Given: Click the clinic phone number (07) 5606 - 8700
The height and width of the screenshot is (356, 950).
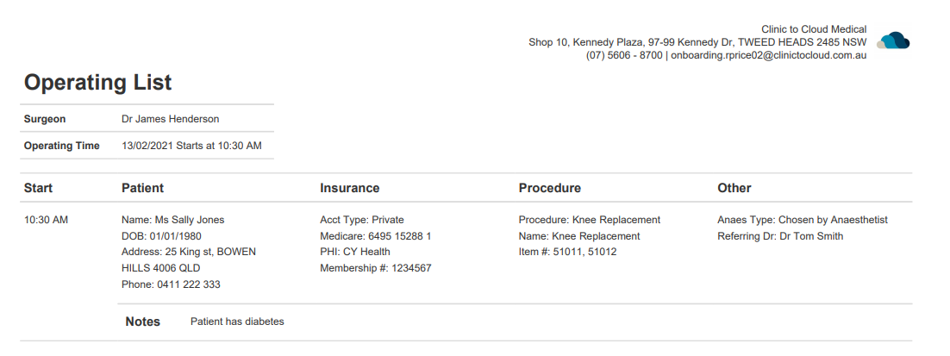Looking at the screenshot, I should tap(624, 55).
